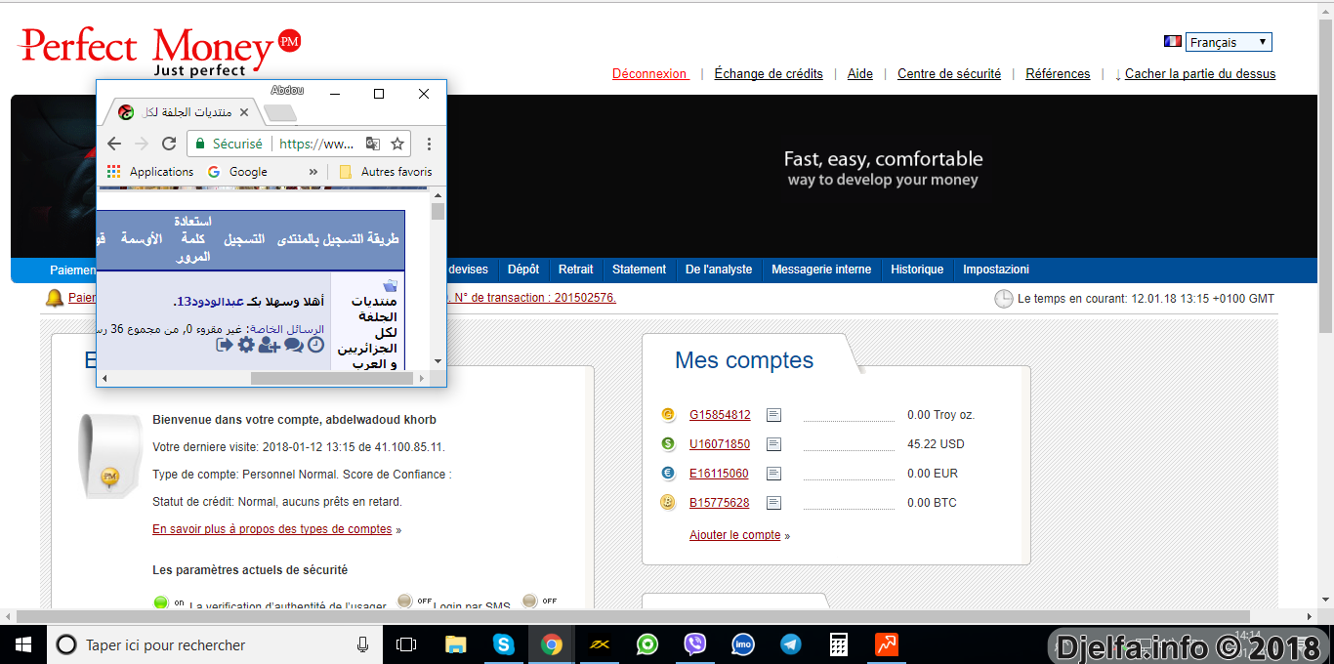Click the statement icon beside account U16071850
The image size is (1334, 664).
[773, 444]
